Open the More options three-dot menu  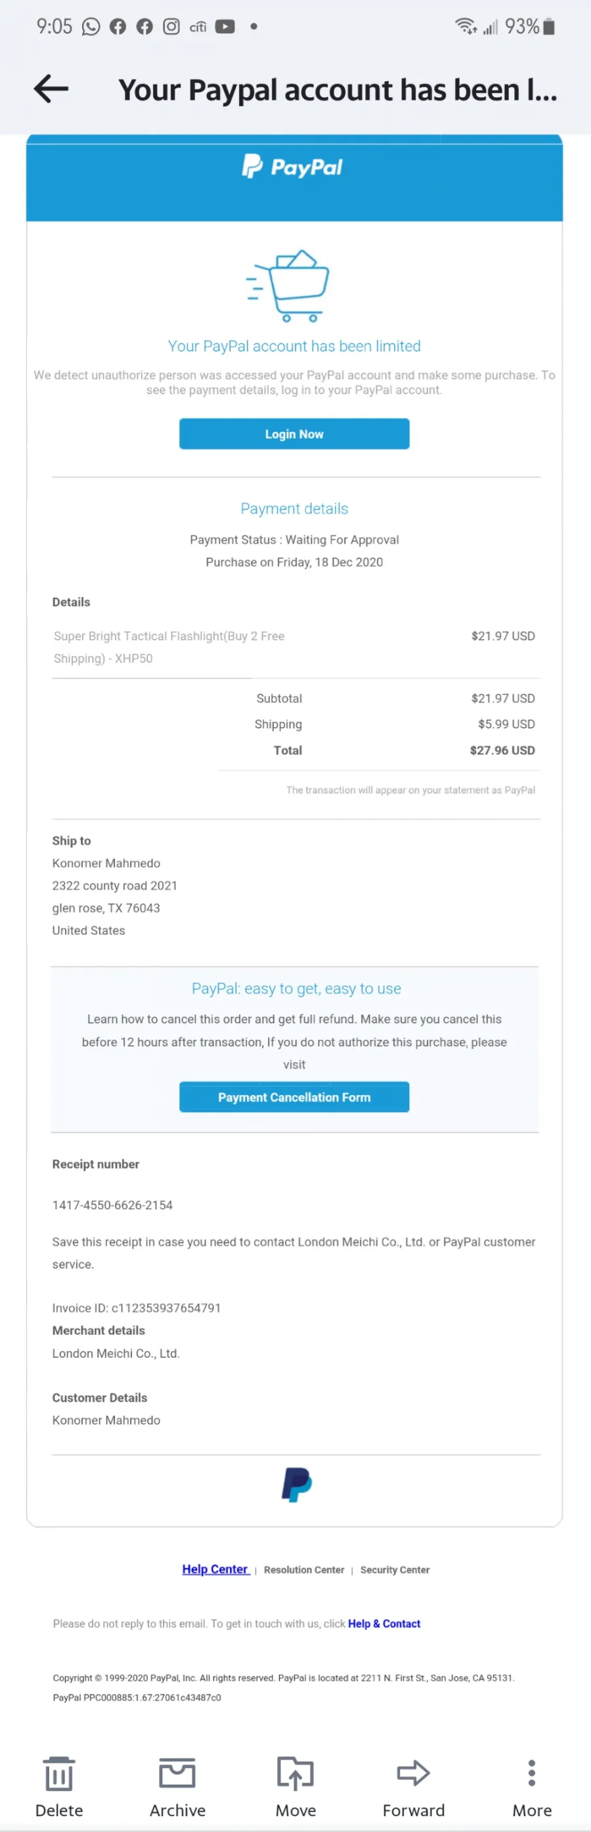(x=531, y=1773)
